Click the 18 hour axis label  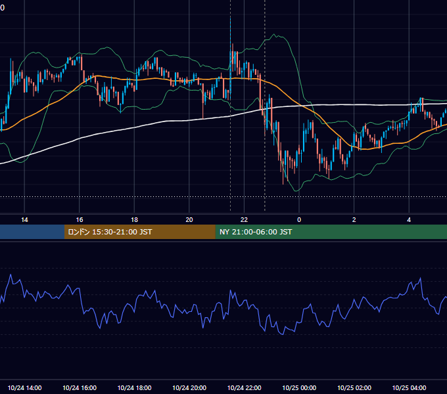(x=134, y=220)
